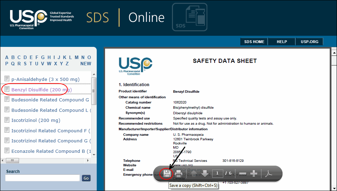Click the page number field showing 1
The image size is (337, 191).
(217, 173)
